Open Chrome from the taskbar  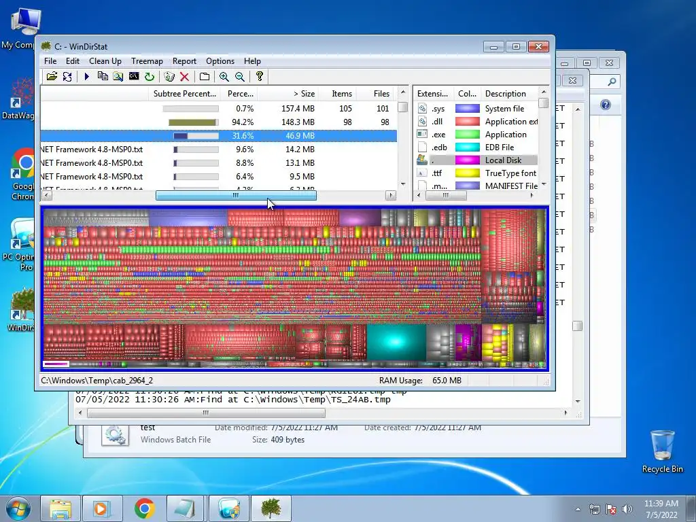click(145, 508)
